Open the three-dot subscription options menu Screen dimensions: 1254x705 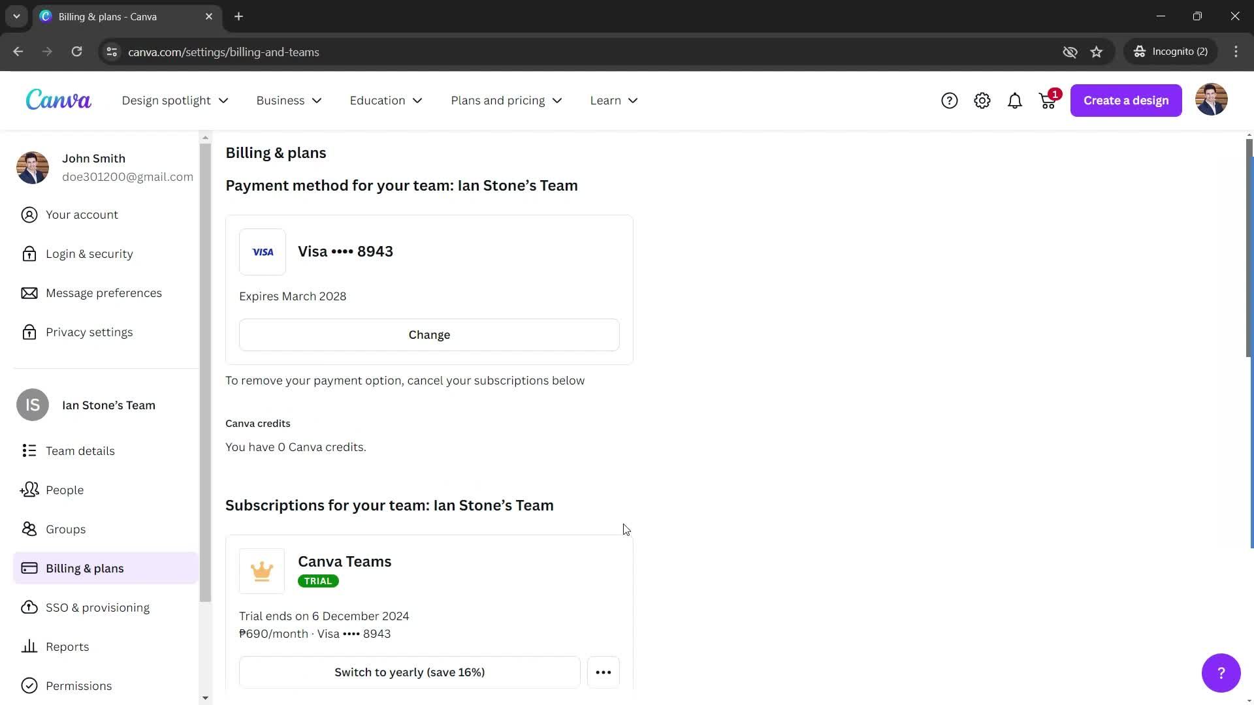pos(603,672)
